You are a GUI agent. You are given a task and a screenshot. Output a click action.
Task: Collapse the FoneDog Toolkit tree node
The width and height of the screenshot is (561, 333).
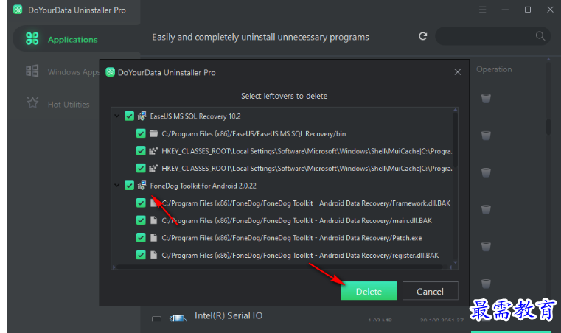click(x=116, y=185)
